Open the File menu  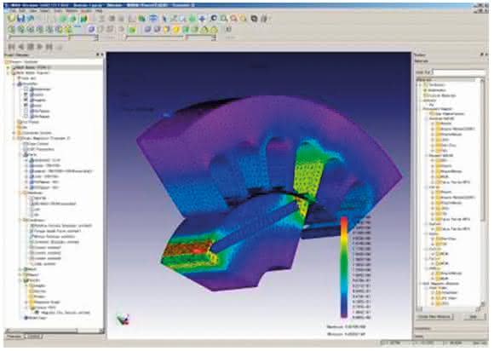tap(13, 11)
